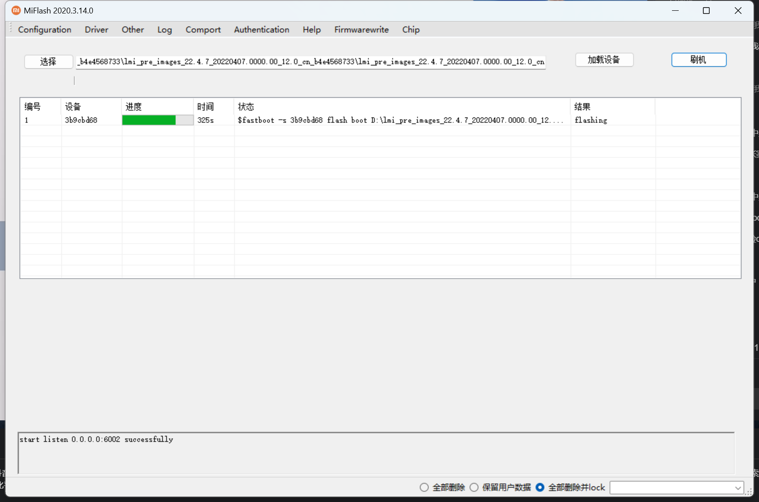This screenshot has width=759, height=502.
Task: Click the 进度 column header
Action: click(157, 107)
